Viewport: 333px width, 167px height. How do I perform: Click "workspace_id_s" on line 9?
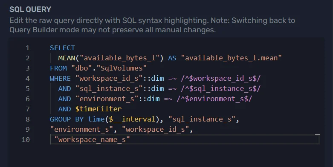pos(155,129)
